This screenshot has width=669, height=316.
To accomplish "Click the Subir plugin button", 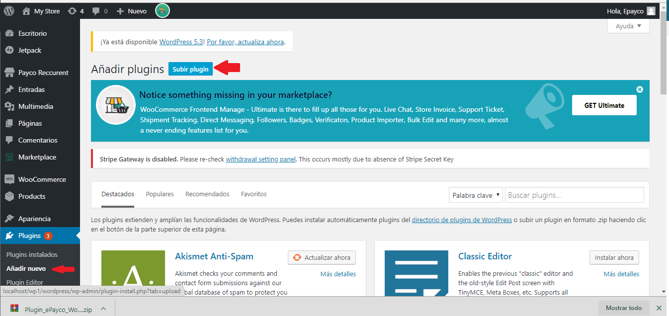I will click(x=191, y=69).
